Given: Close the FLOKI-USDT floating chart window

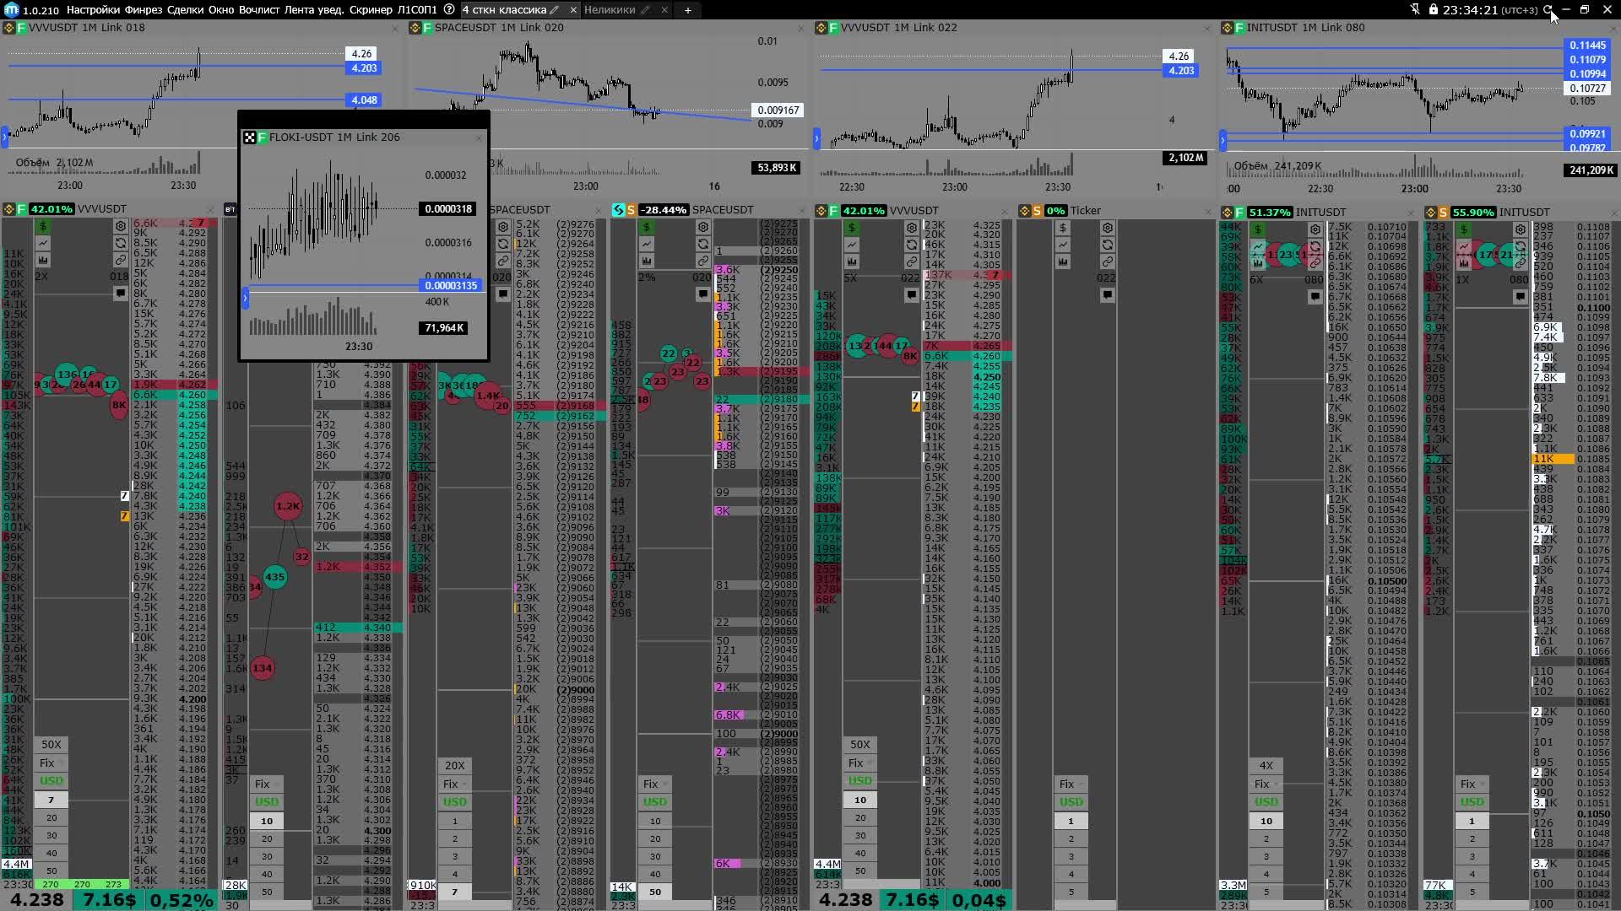Looking at the screenshot, I should (x=479, y=137).
